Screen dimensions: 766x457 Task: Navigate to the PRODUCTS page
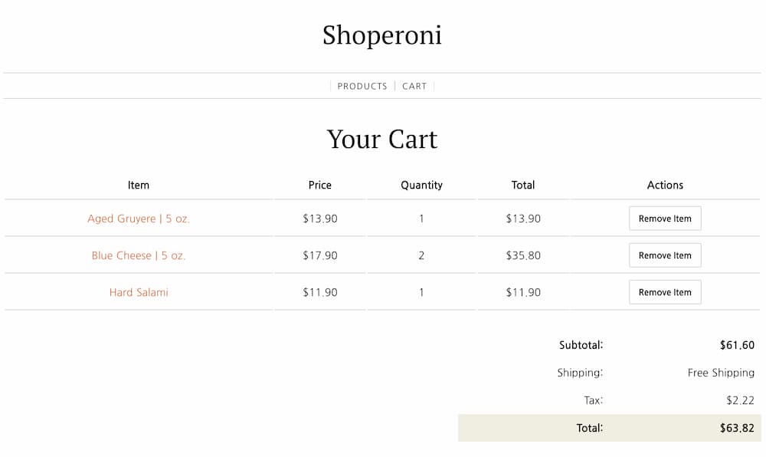point(362,86)
